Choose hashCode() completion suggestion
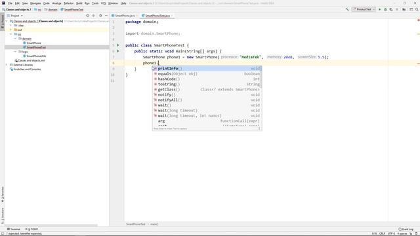 [207, 79]
